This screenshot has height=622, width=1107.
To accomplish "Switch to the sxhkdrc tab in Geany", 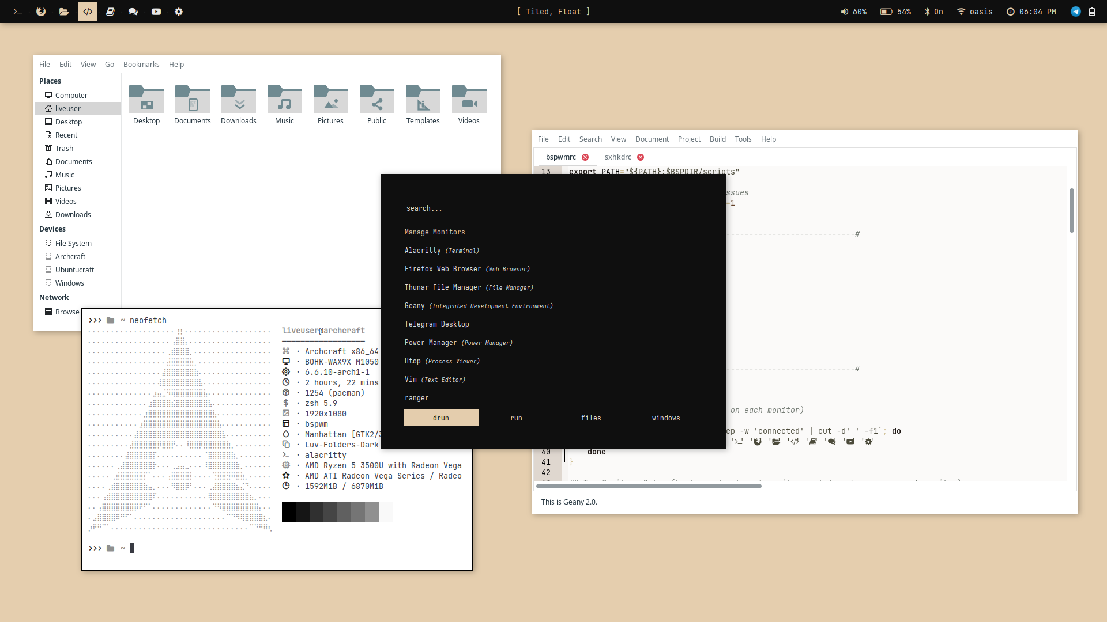I will 617,157.
